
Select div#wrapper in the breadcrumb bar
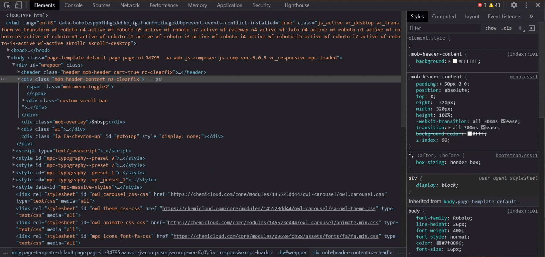292,252
